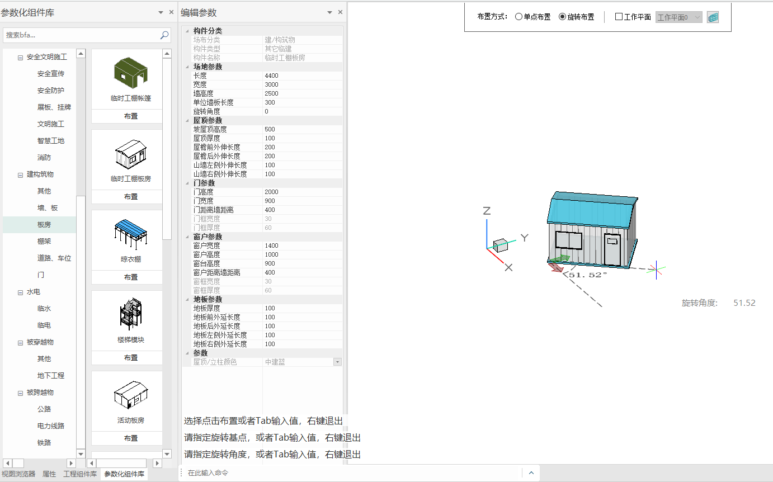Click the category tree scroll-down arrow
Screen dimensions: 773x482
[x=81, y=453]
